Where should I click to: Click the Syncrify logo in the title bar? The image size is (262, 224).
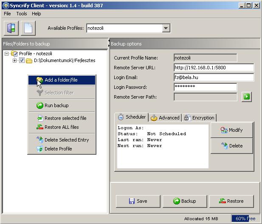[x=6, y=6]
